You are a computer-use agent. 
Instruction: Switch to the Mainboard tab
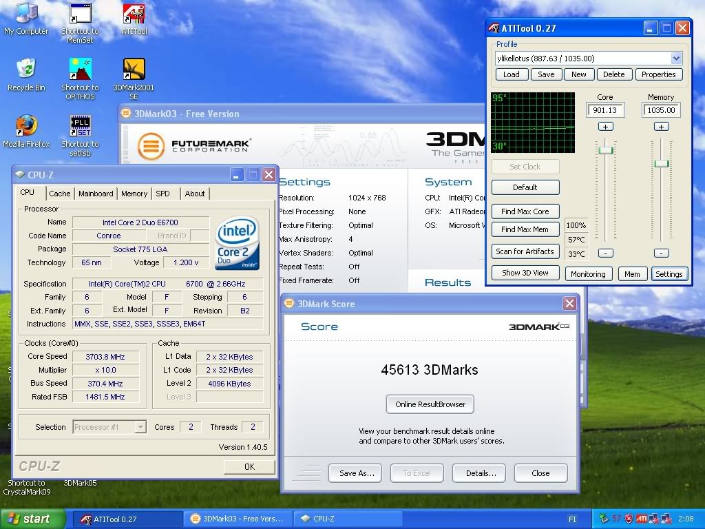[96, 194]
